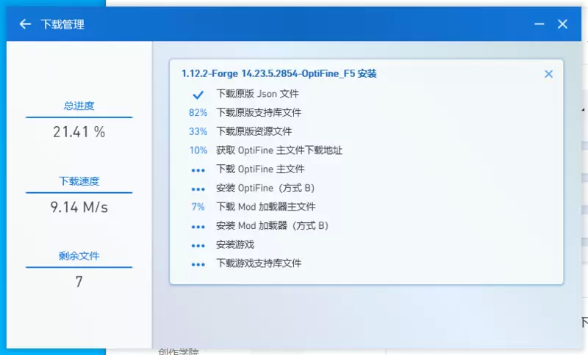Screen dimensions: 588x355
Task: Click the 21.41 % overall progress value
Action: click(x=79, y=132)
